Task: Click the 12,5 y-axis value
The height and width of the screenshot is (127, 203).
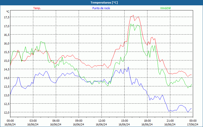Action: (7, 104)
